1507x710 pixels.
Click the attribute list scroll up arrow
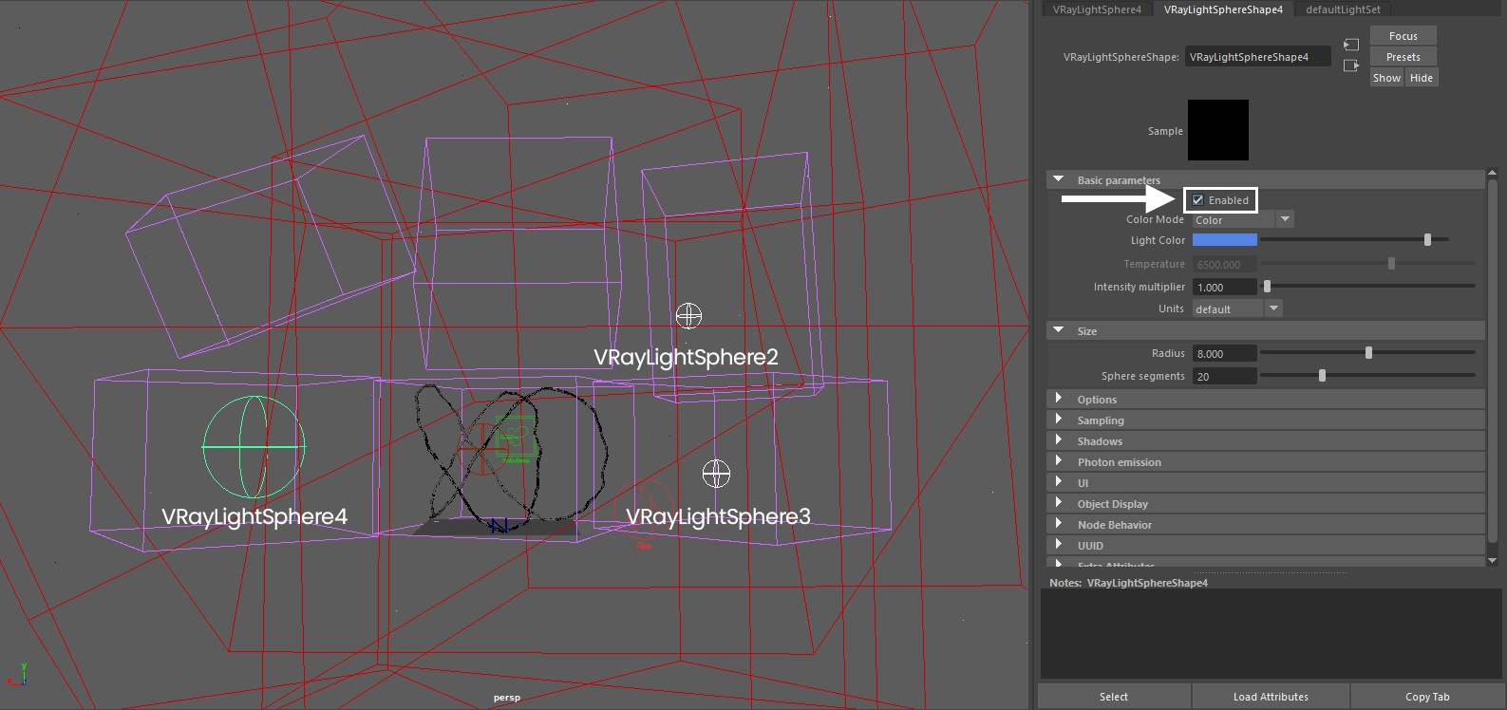point(1492,173)
